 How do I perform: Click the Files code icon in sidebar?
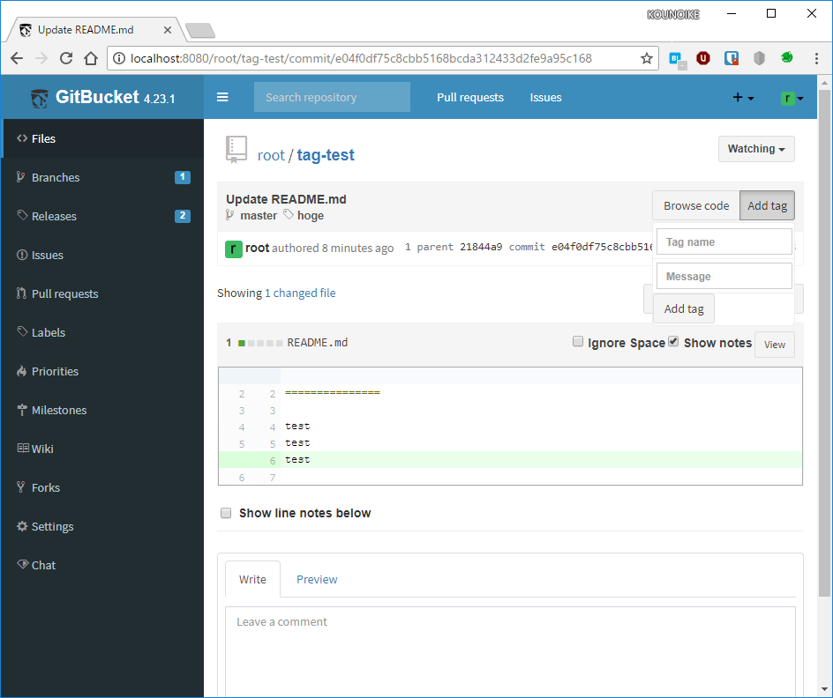[x=22, y=138]
